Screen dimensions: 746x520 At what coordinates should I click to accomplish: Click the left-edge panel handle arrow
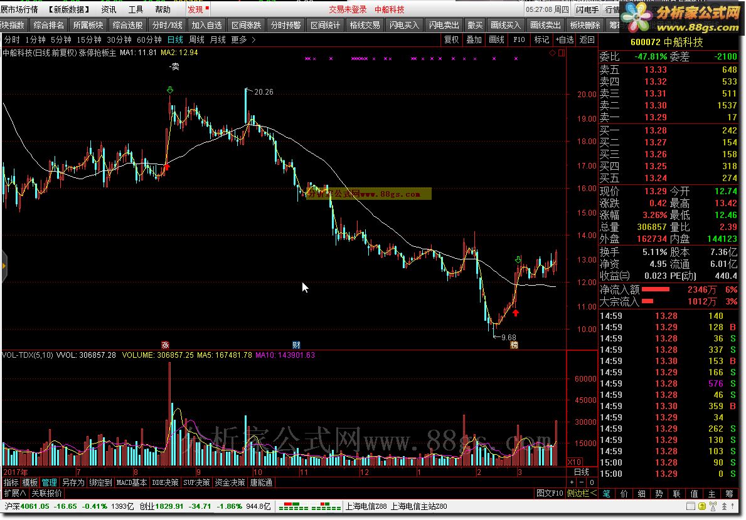pos(4,266)
